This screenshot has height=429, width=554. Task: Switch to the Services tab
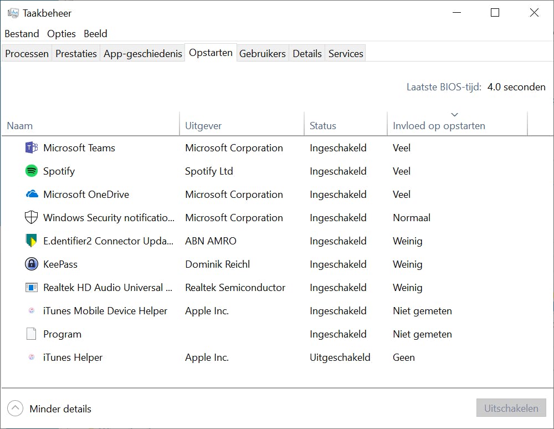point(346,54)
